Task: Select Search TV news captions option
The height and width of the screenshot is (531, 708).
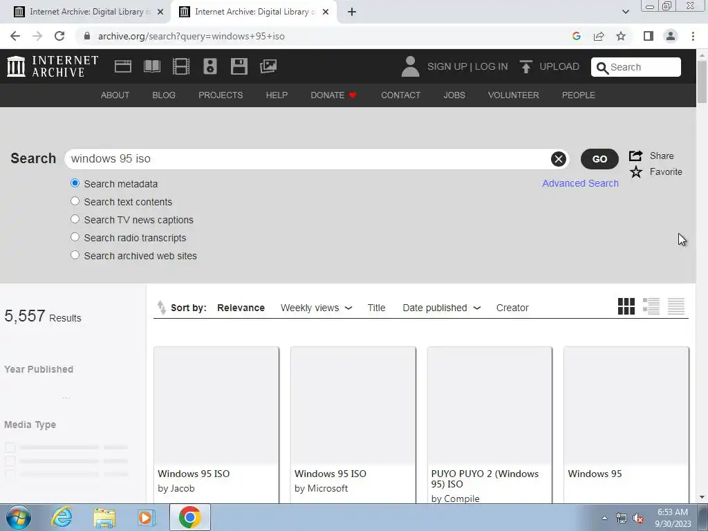Action: click(x=75, y=219)
